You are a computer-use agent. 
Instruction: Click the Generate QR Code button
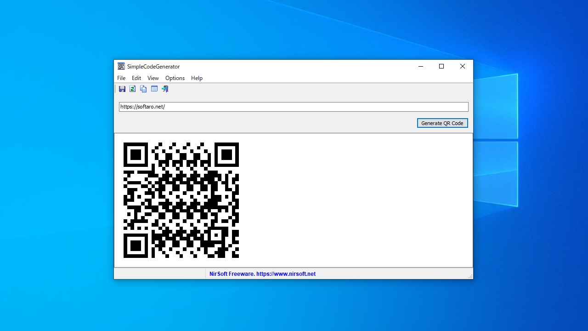pos(442,123)
